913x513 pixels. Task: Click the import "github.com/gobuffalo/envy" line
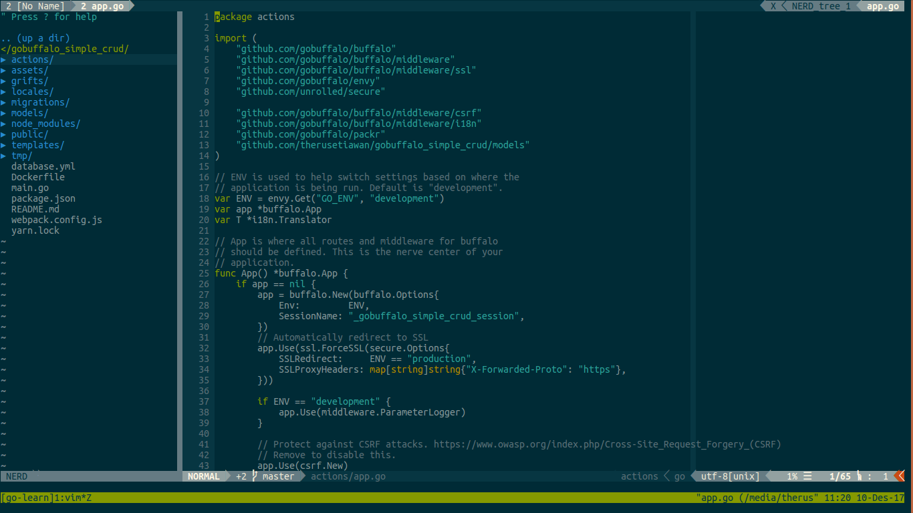click(x=308, y=81)
